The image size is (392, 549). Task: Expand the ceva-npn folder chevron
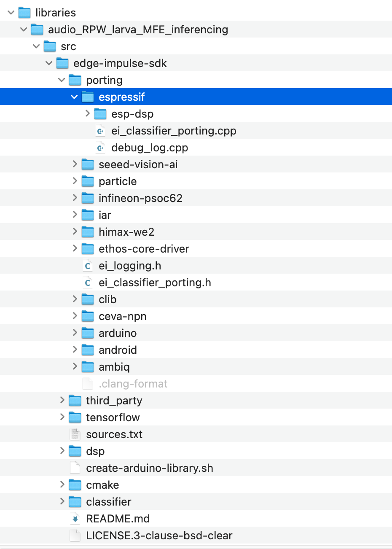pos(75,316)
